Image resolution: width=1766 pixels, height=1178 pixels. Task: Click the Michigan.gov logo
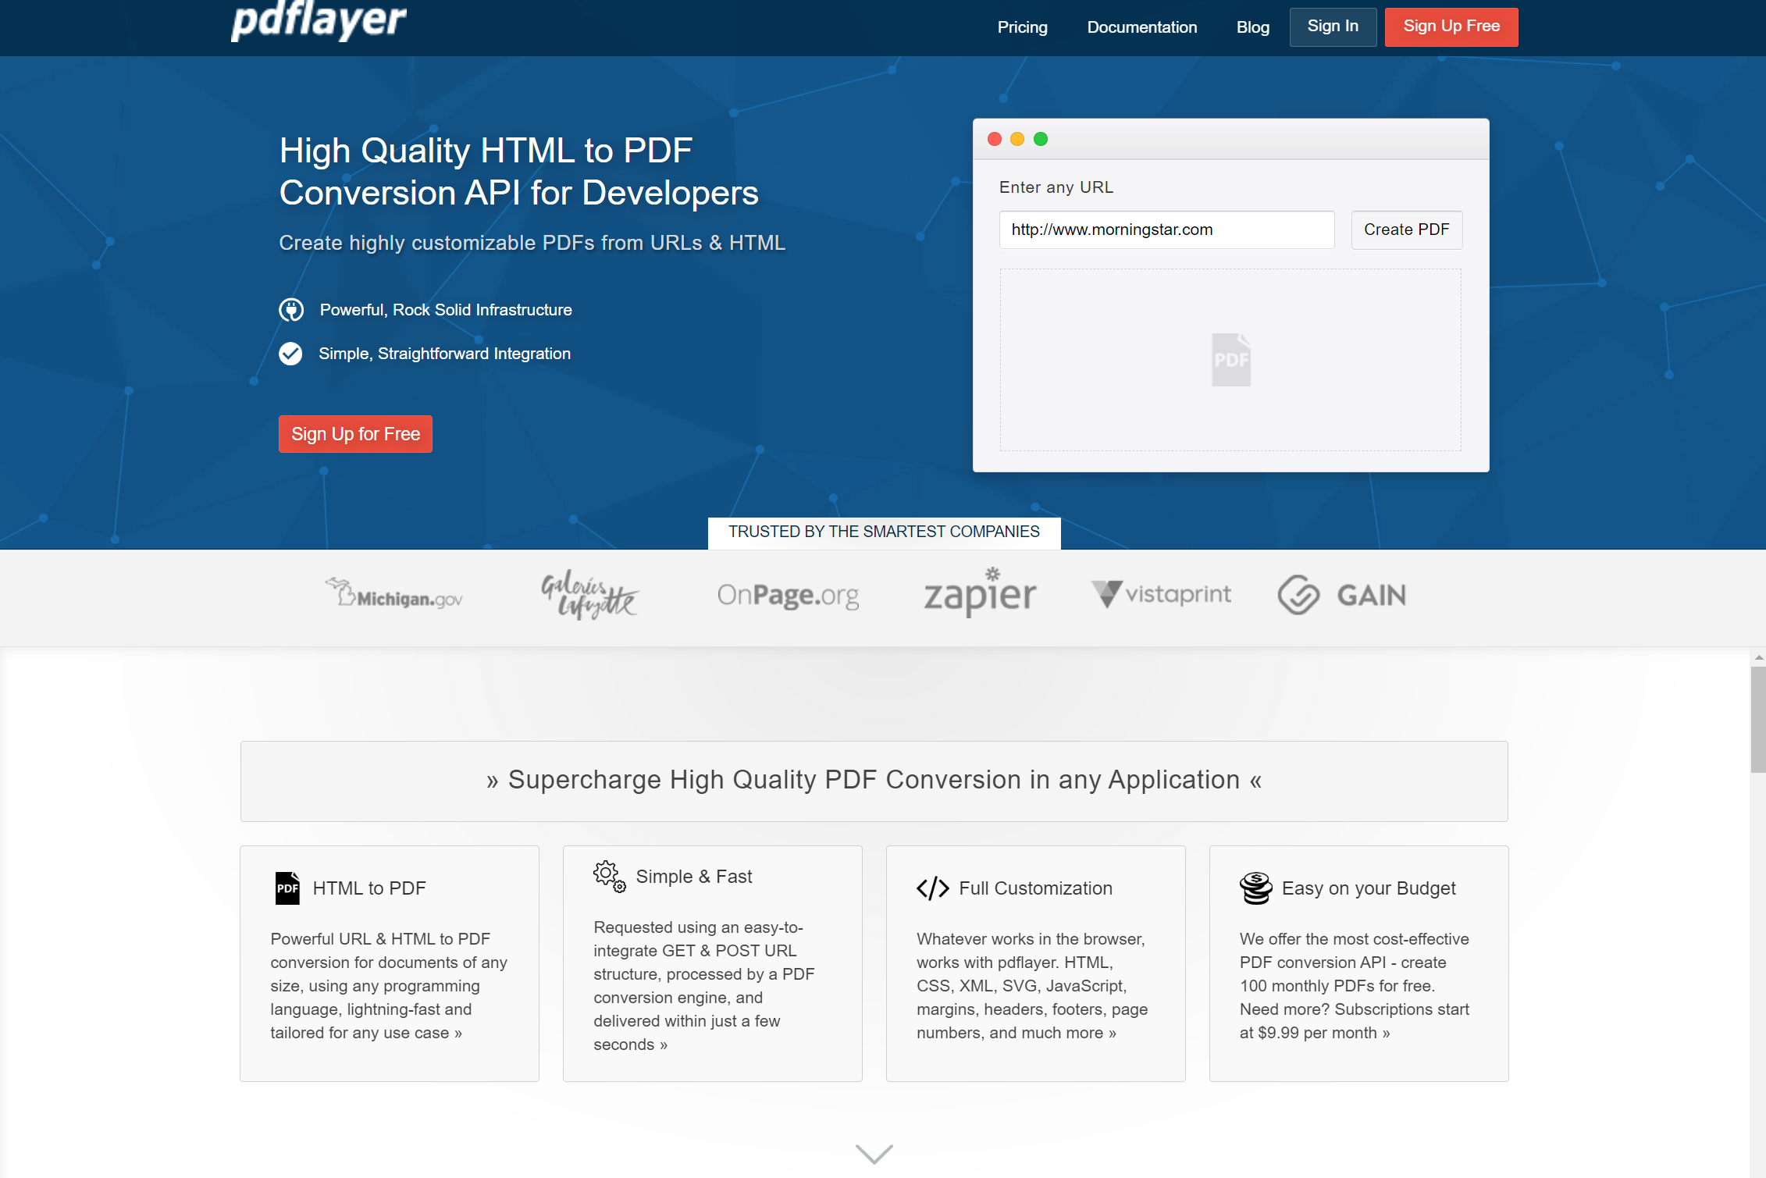click(394, 594)
